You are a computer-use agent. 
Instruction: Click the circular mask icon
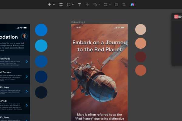pos(116,5)
